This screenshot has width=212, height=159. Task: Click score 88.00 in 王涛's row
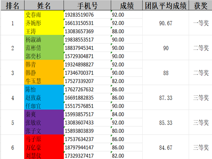(x=127, y=31)
